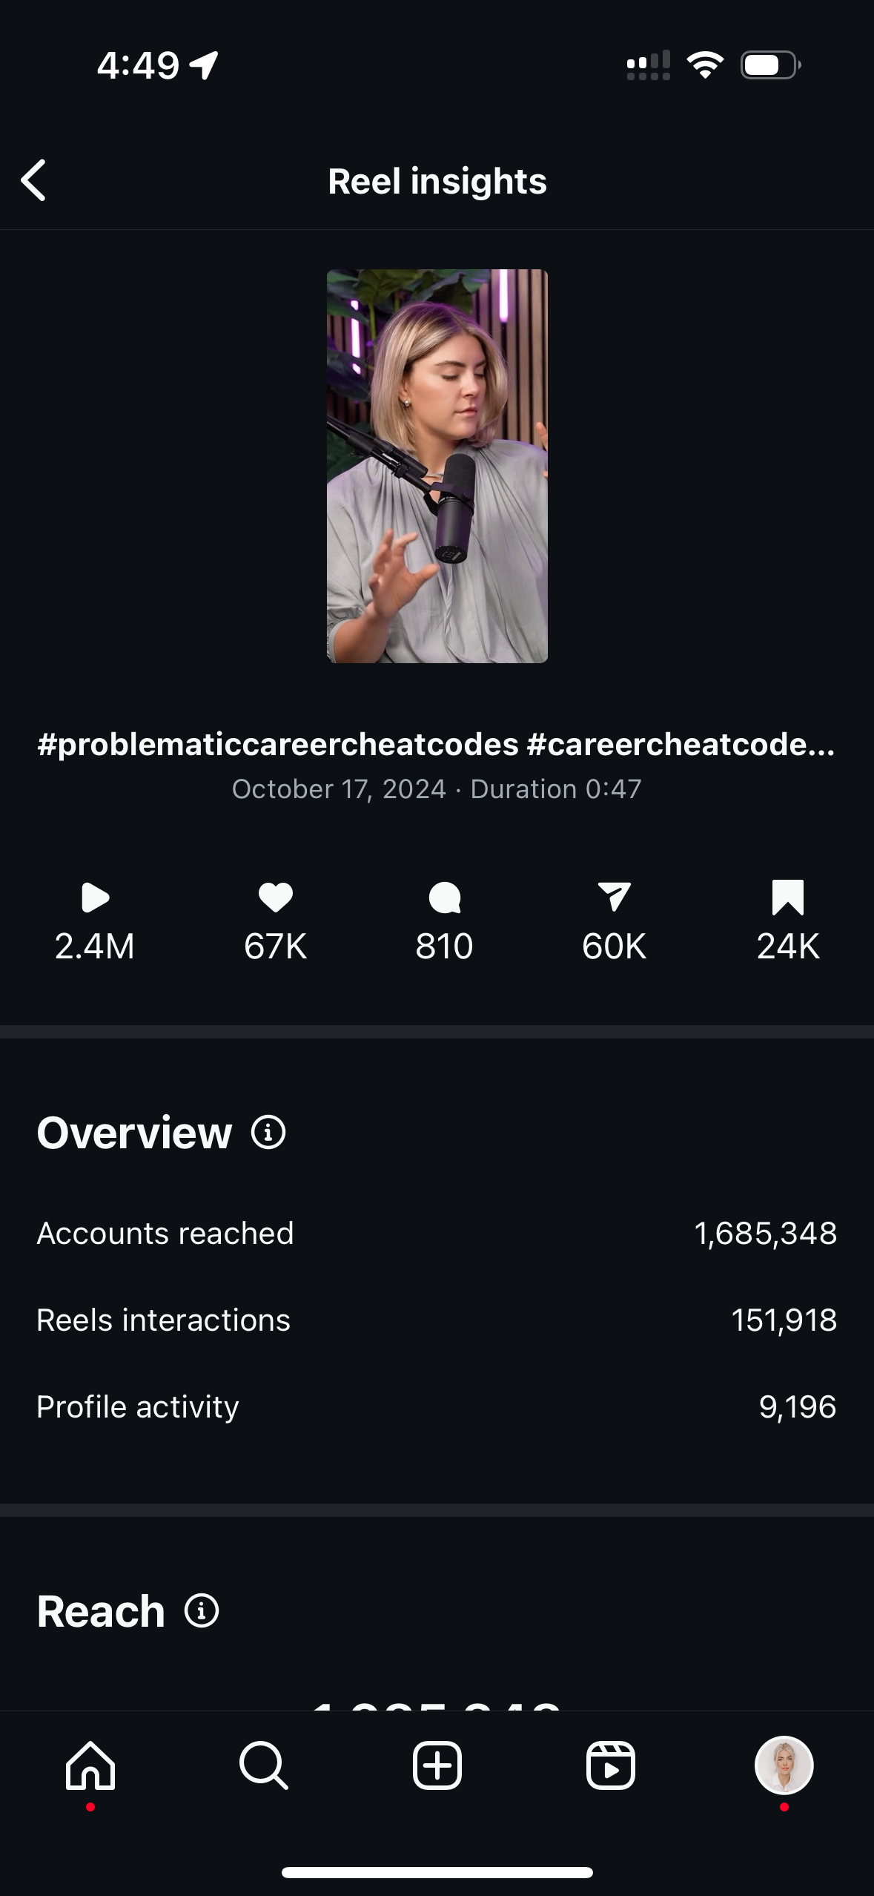
Task: Select the Reels interactions row
Action: [437, 1320]
